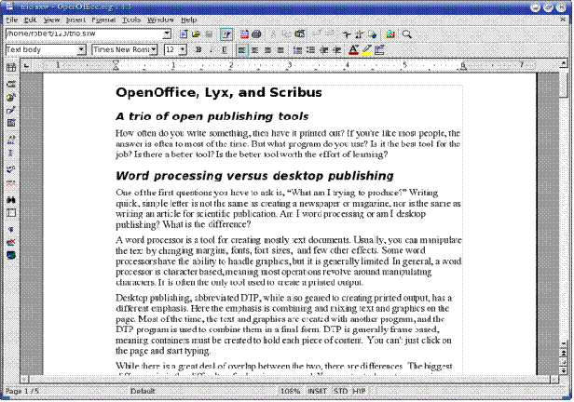Image resolution: width=574 pixels, height=402 pixels.
Task: Toggle Graphics on/off icon
Action: click(11, 242)
